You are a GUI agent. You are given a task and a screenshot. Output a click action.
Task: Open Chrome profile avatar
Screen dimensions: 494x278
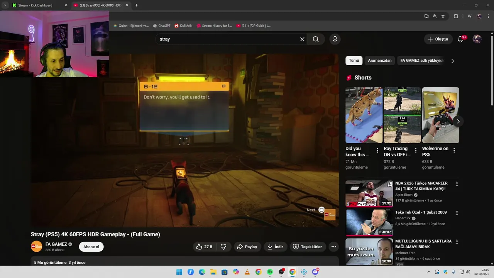479,16
